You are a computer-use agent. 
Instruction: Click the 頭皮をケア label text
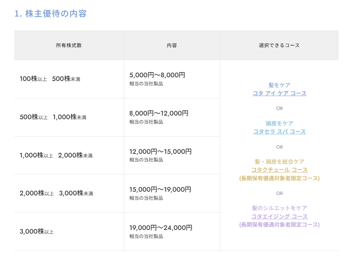(279, 123)
